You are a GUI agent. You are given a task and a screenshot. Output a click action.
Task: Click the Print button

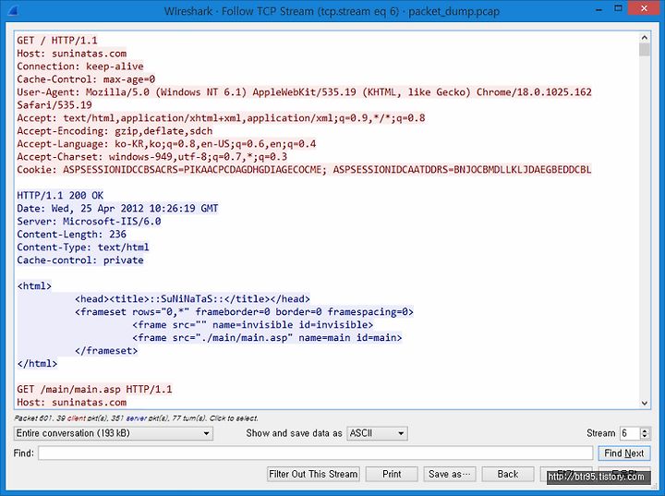click(392, 474)
